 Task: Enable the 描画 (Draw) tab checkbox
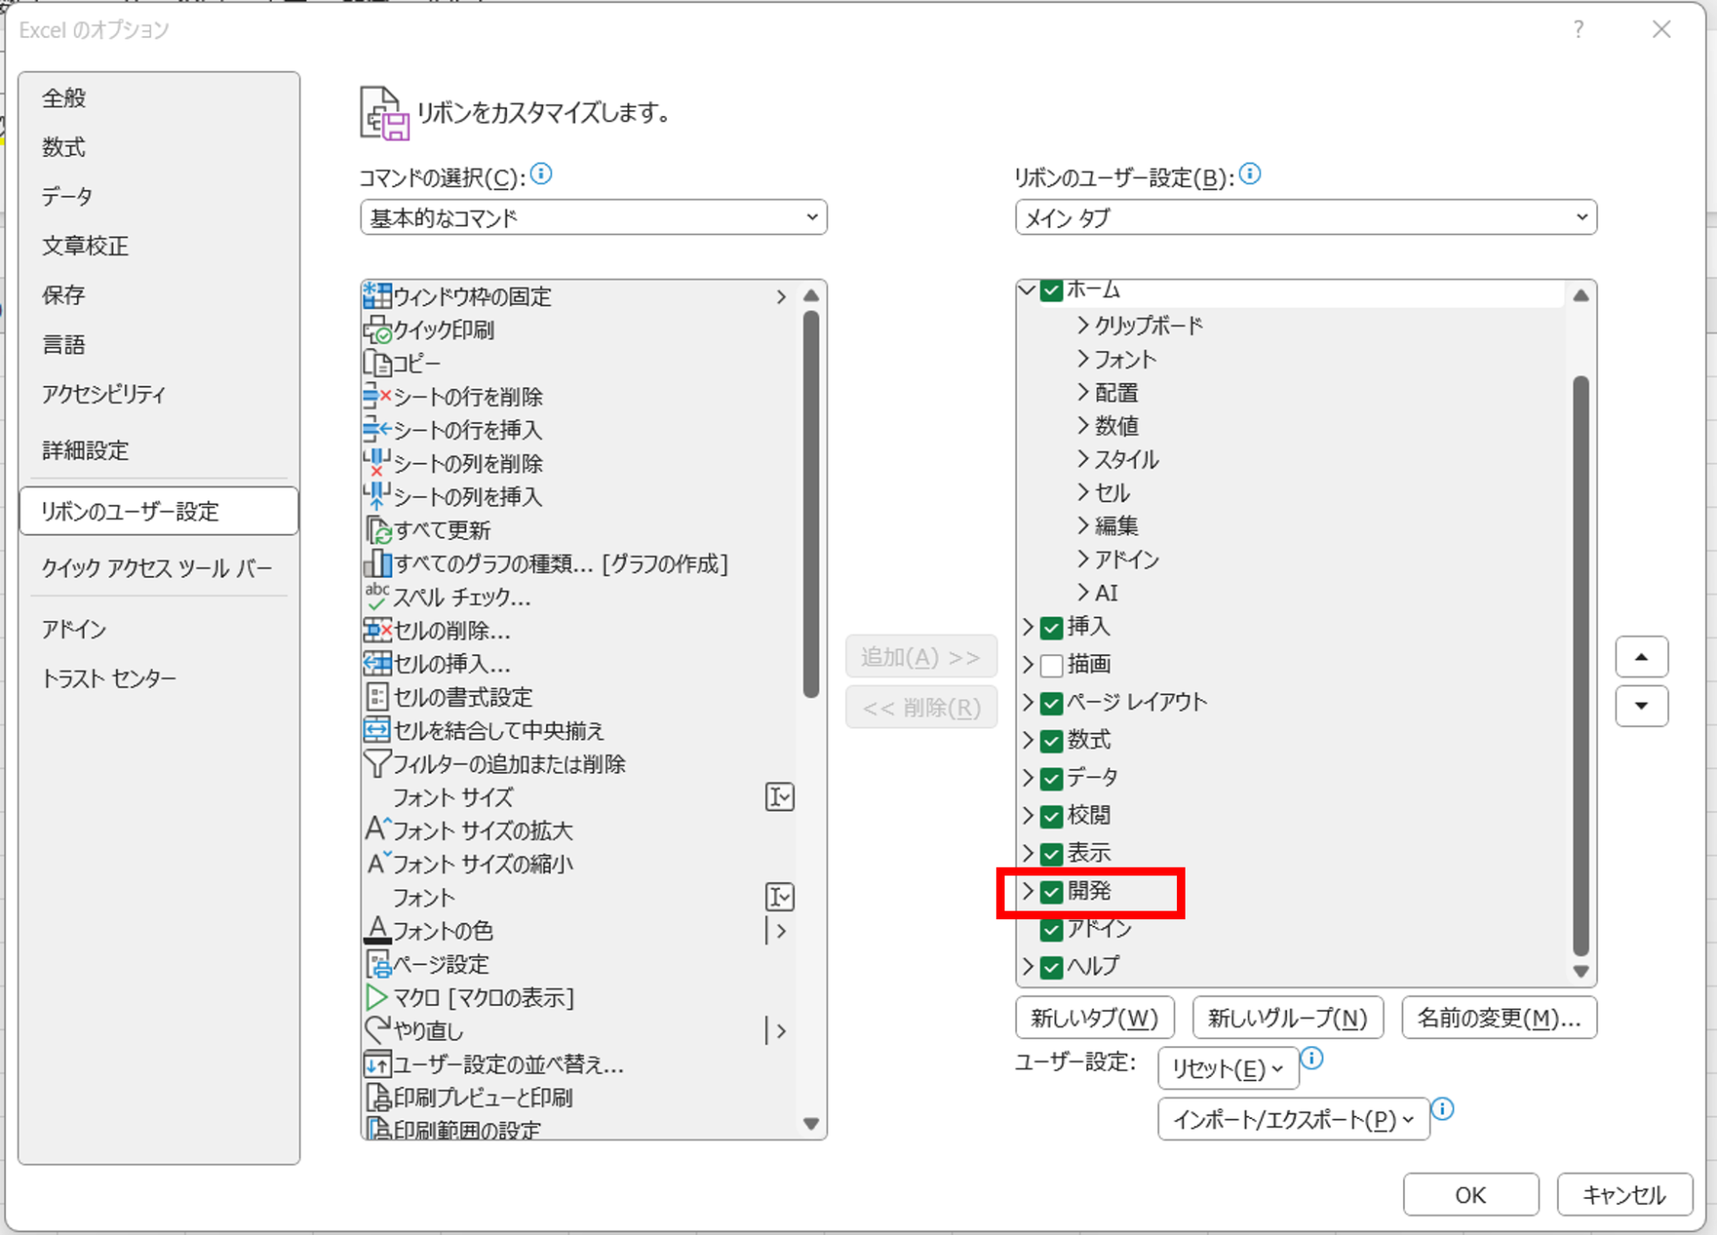click(1052, 665)
